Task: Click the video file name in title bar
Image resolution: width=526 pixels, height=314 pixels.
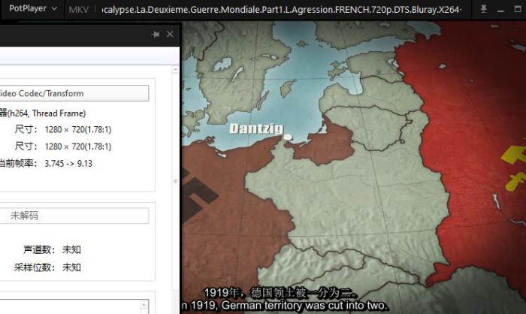Action: pos(282,10)
